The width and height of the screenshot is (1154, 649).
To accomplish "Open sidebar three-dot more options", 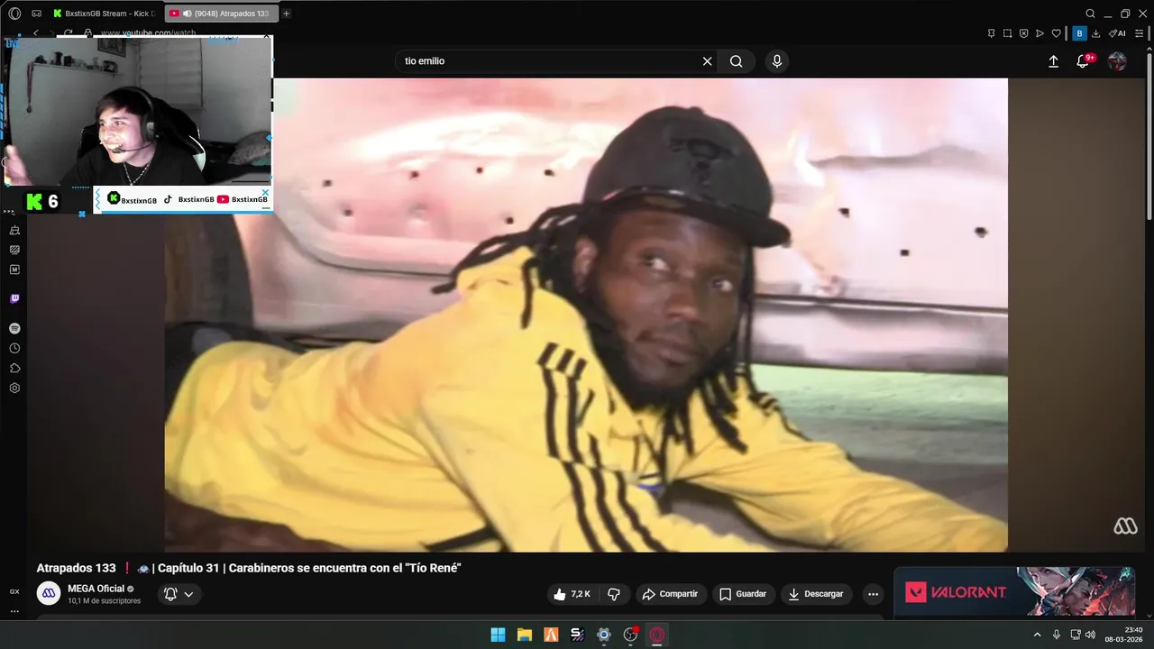I will pyautogui.click(x=14, y=611).
